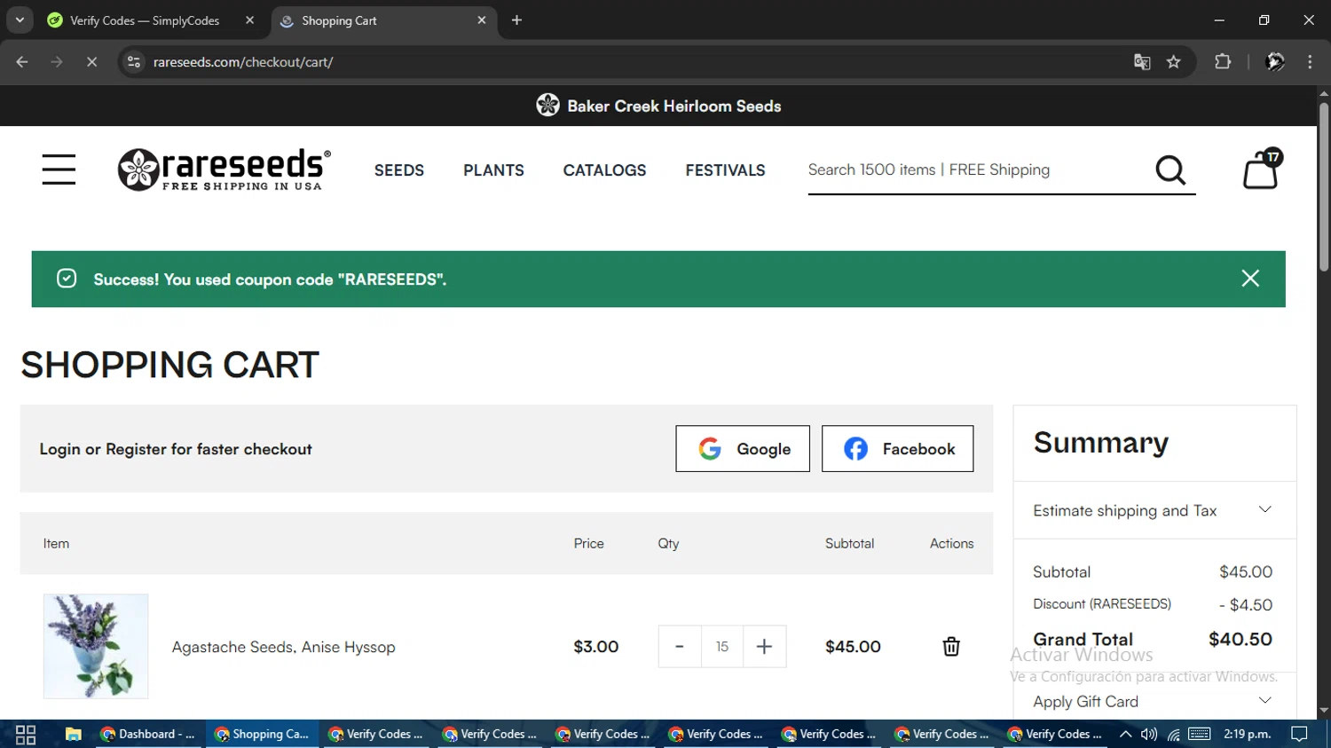Decrease Anise Hyssop quantity with minus

point(680,647)
